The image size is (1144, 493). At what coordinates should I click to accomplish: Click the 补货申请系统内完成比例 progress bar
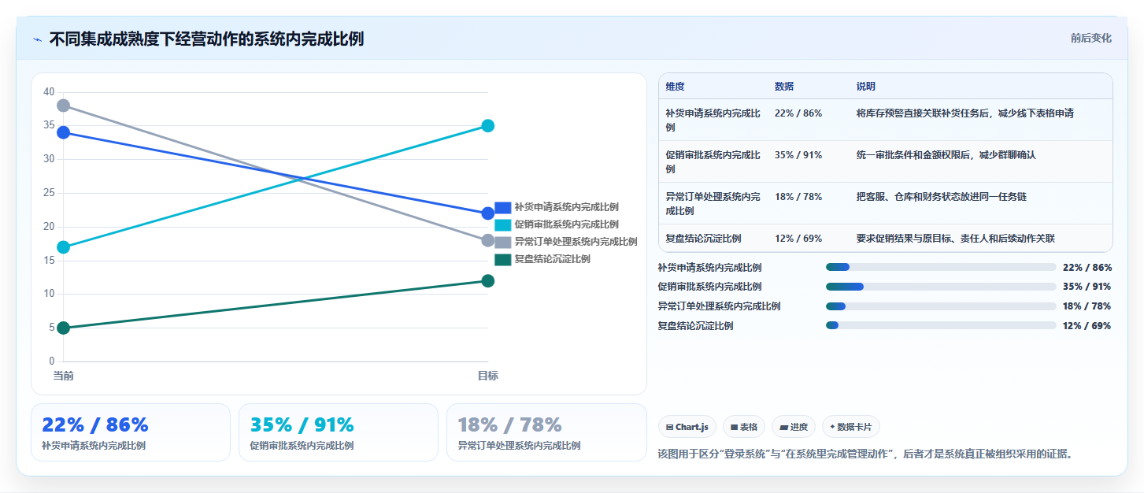click(x=941, y=267)
